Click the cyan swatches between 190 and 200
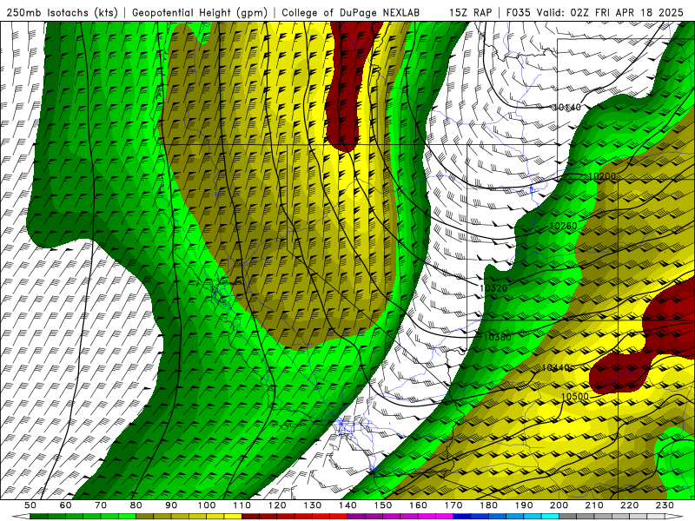This screenshot has height=521, width=695. pos(541,517)
